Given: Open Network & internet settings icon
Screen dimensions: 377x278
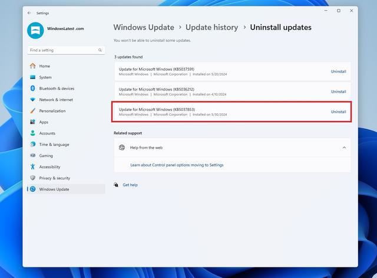Looking at the screenshot, I should click(x=33, y=100).
